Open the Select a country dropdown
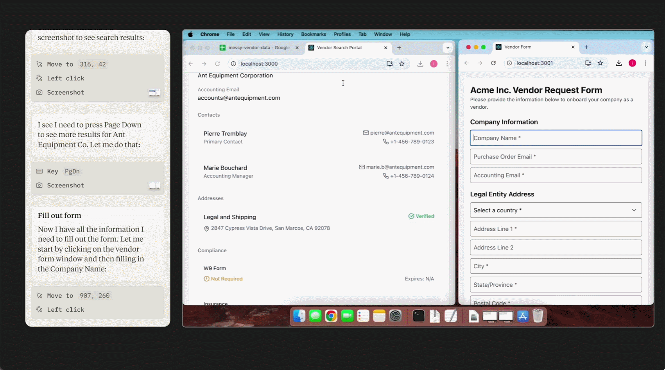Image resolution: width=665 pixels, height=370 pixels. coord(556,210)
